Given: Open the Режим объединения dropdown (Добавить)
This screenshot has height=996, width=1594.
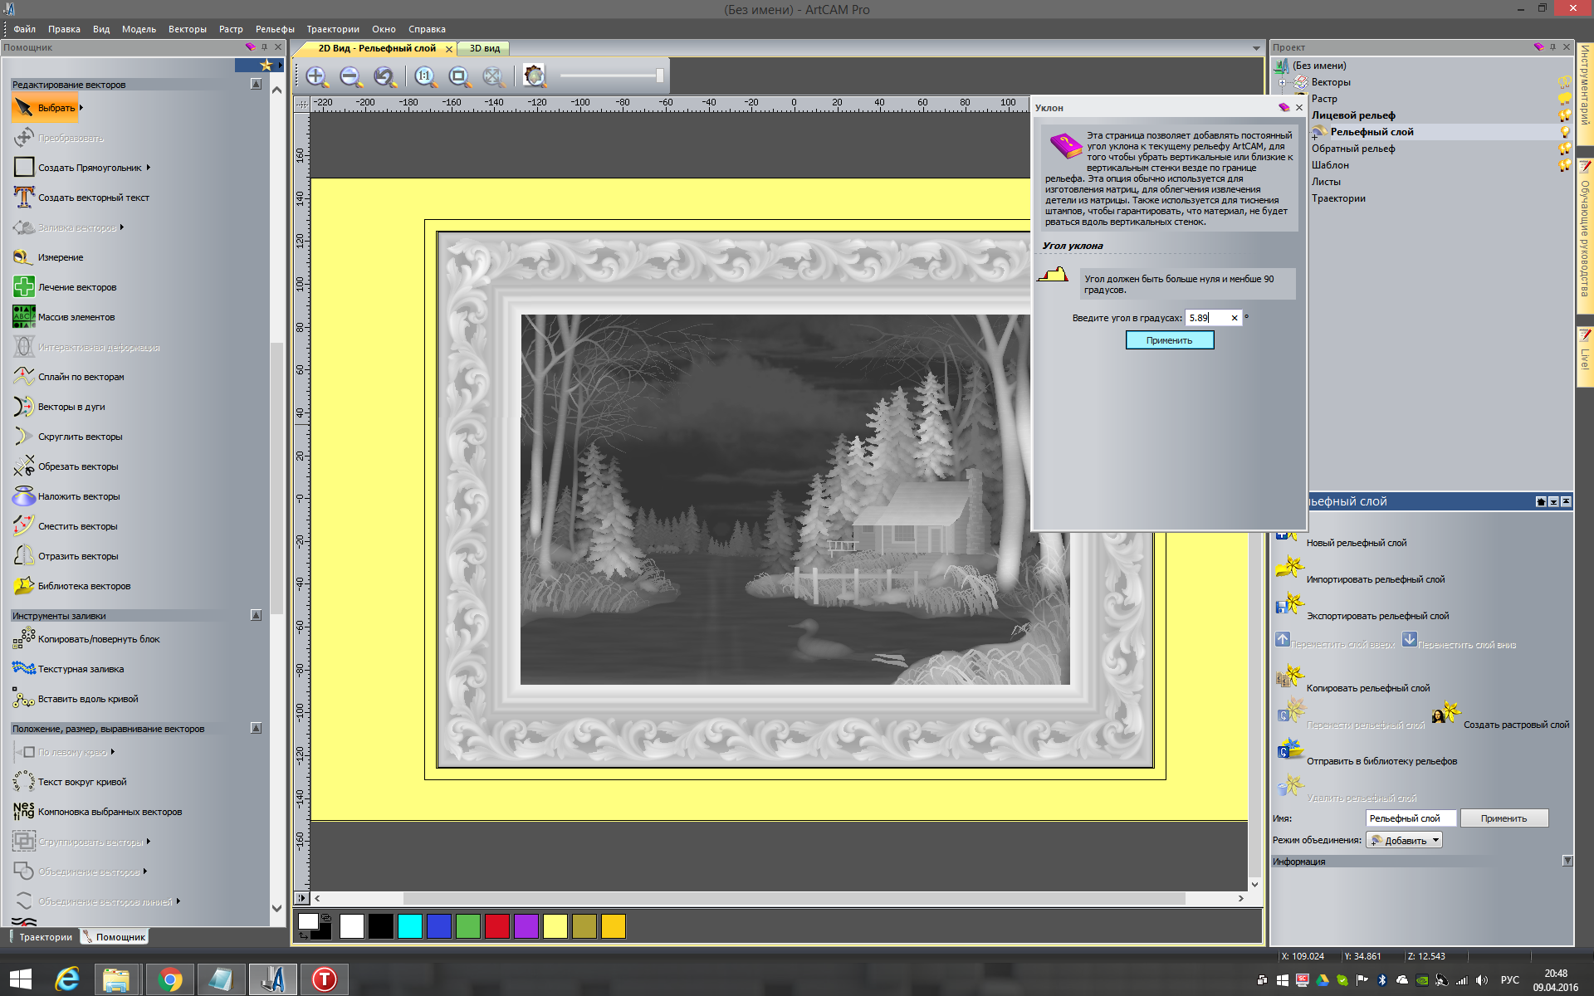Looking at the screenshot, I should pos(1405,841).
